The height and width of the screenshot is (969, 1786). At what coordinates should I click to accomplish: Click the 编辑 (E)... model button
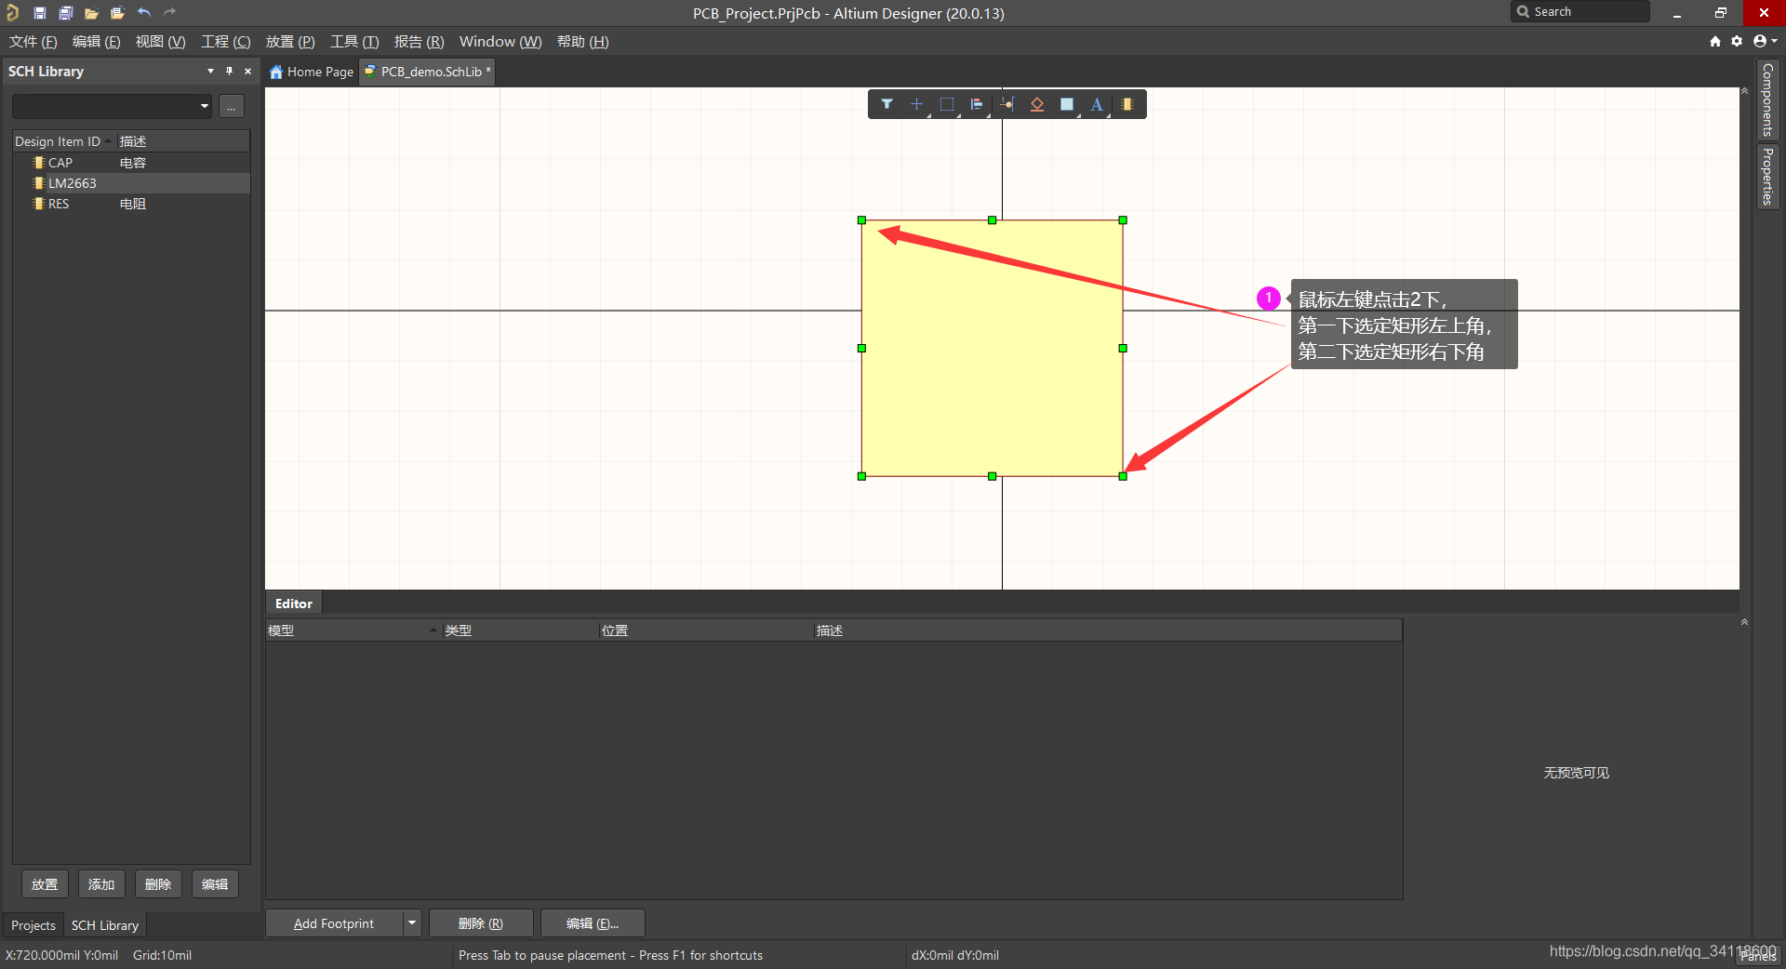coord(593,923)
